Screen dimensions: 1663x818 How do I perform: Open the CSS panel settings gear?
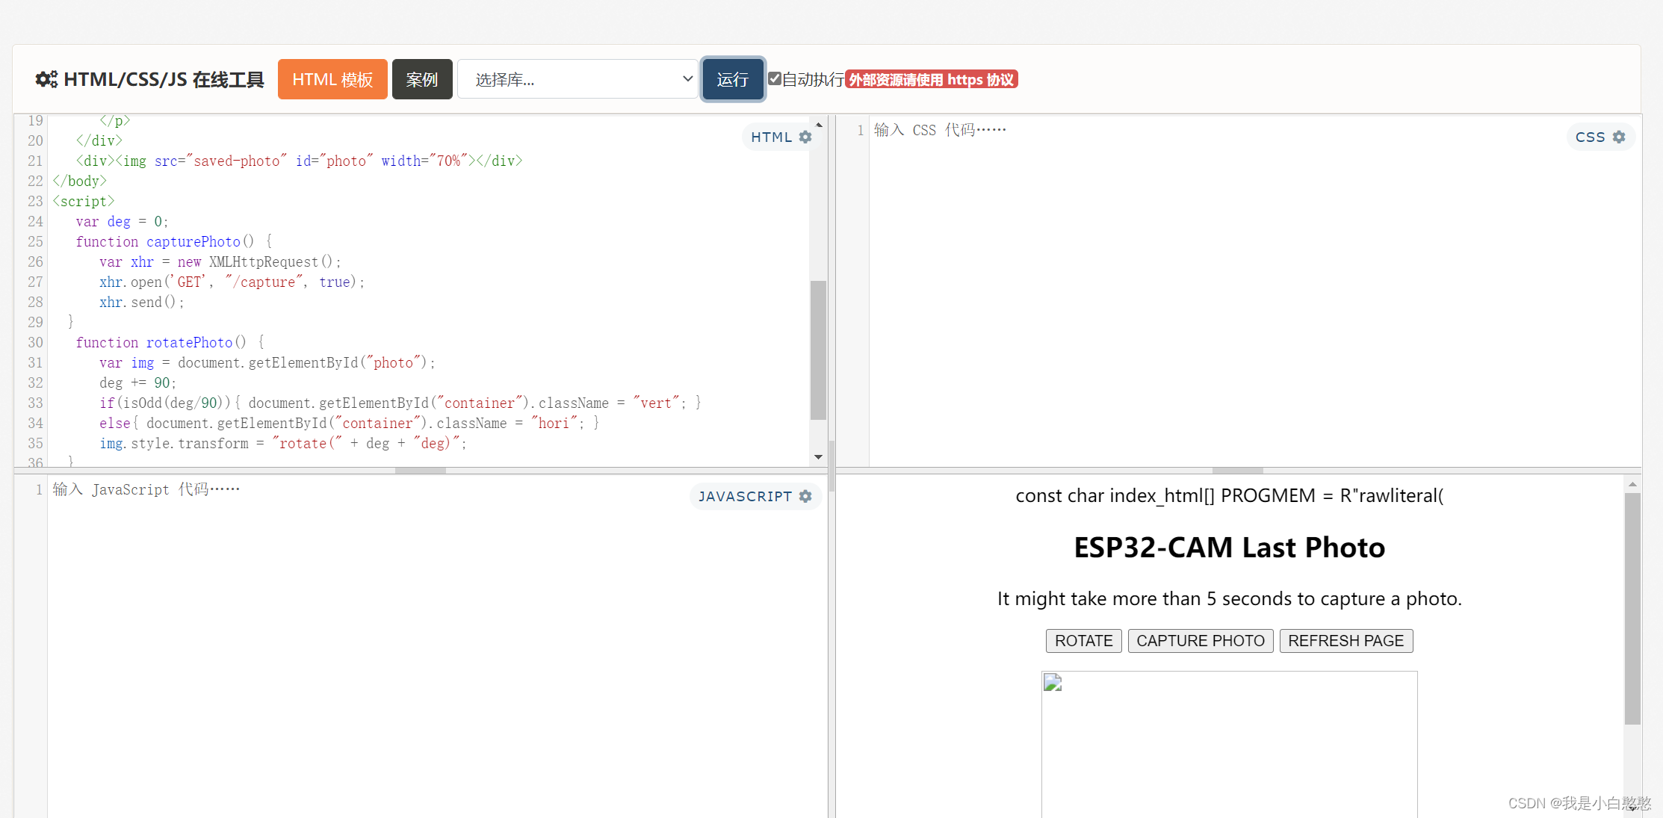1619,137
